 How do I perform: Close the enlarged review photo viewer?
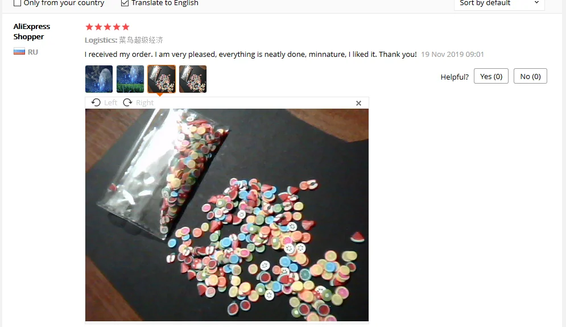tap(358, 104)
